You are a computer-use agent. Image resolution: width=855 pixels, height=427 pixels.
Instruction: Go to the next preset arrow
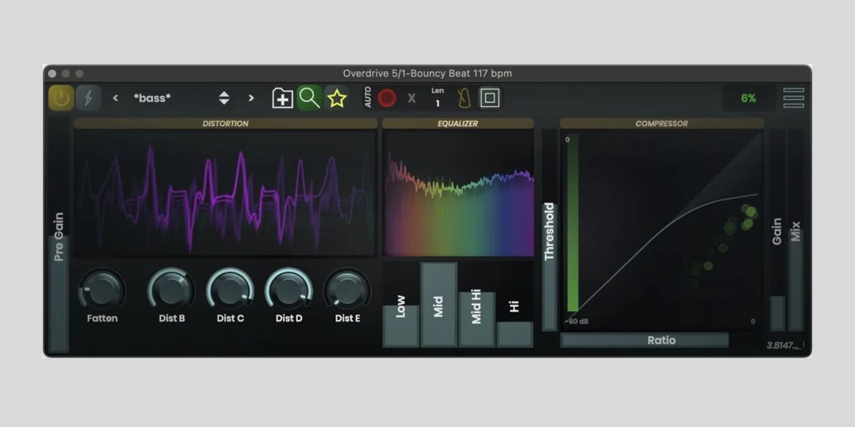(x=251, y=98)
